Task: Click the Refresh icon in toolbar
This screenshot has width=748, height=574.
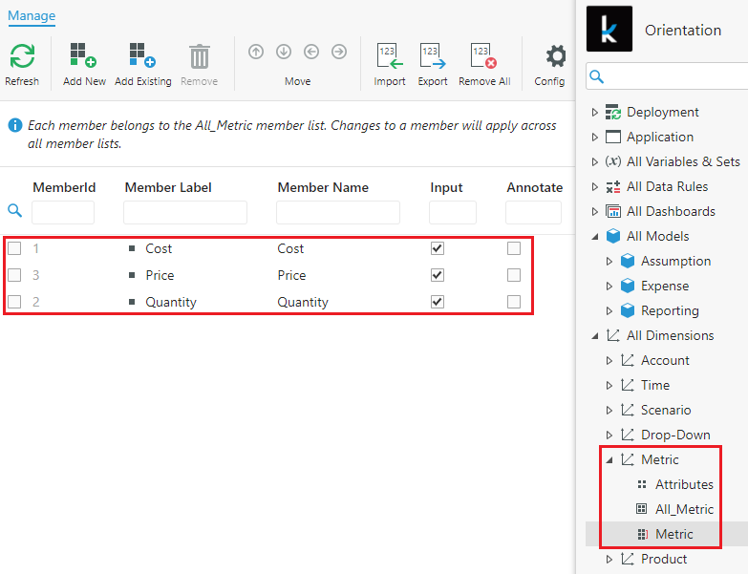Action: [21, 57]
